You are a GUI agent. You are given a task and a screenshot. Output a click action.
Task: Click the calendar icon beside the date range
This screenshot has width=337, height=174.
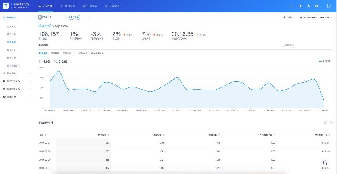pos(300,17)
